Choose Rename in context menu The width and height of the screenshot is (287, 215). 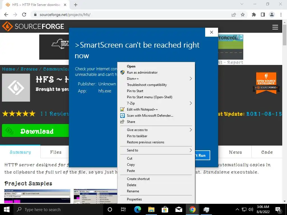tap(156, 191)
